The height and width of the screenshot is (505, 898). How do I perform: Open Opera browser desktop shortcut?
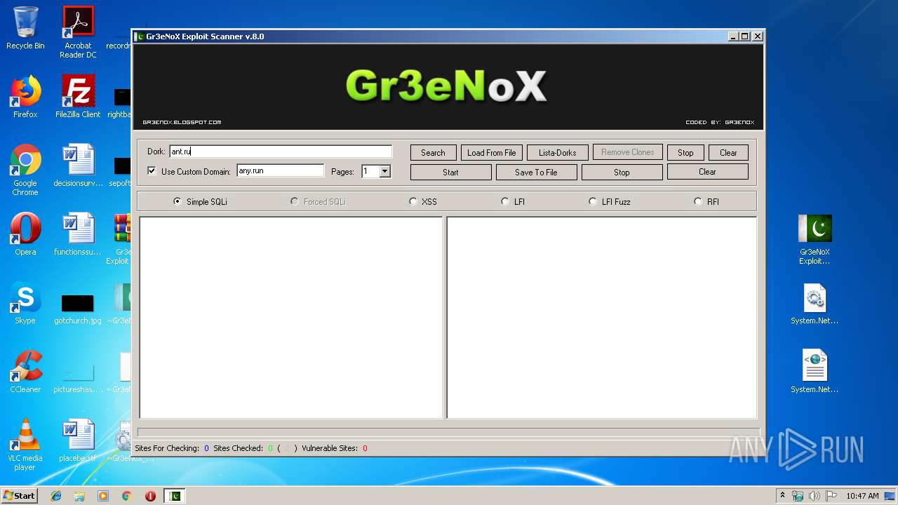click(25, 234)
